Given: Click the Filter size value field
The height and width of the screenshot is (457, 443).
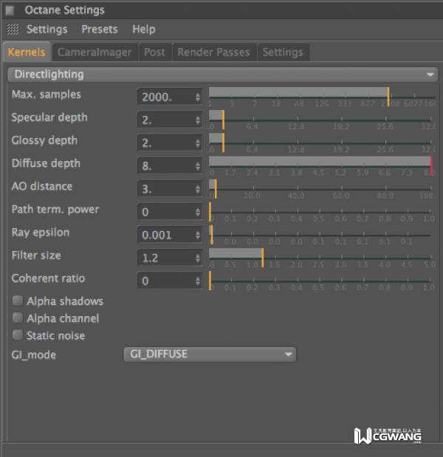Looking at the screenshot, I should click(170, 258).
